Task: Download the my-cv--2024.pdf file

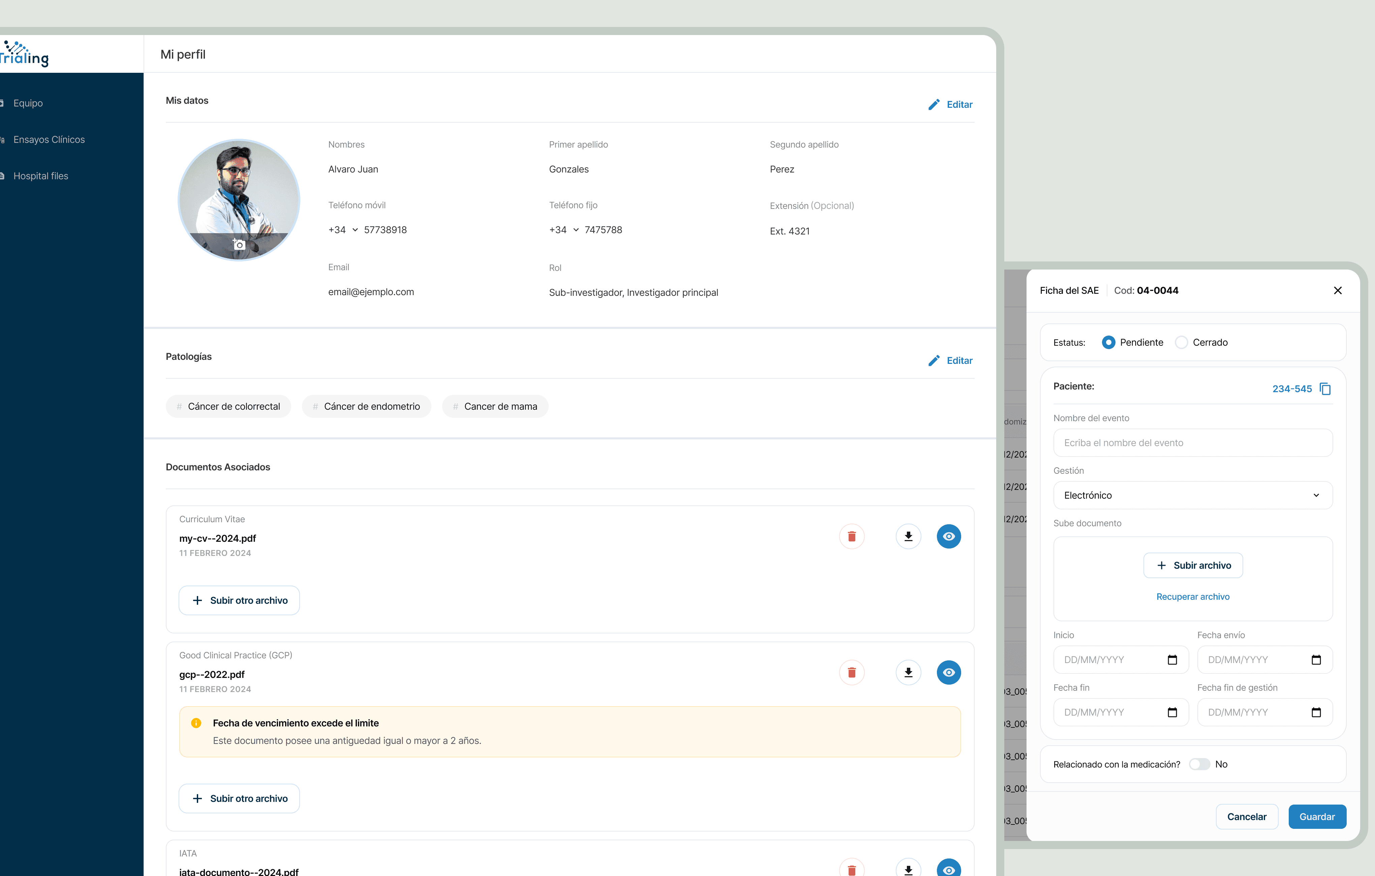Action: (908, 536)
